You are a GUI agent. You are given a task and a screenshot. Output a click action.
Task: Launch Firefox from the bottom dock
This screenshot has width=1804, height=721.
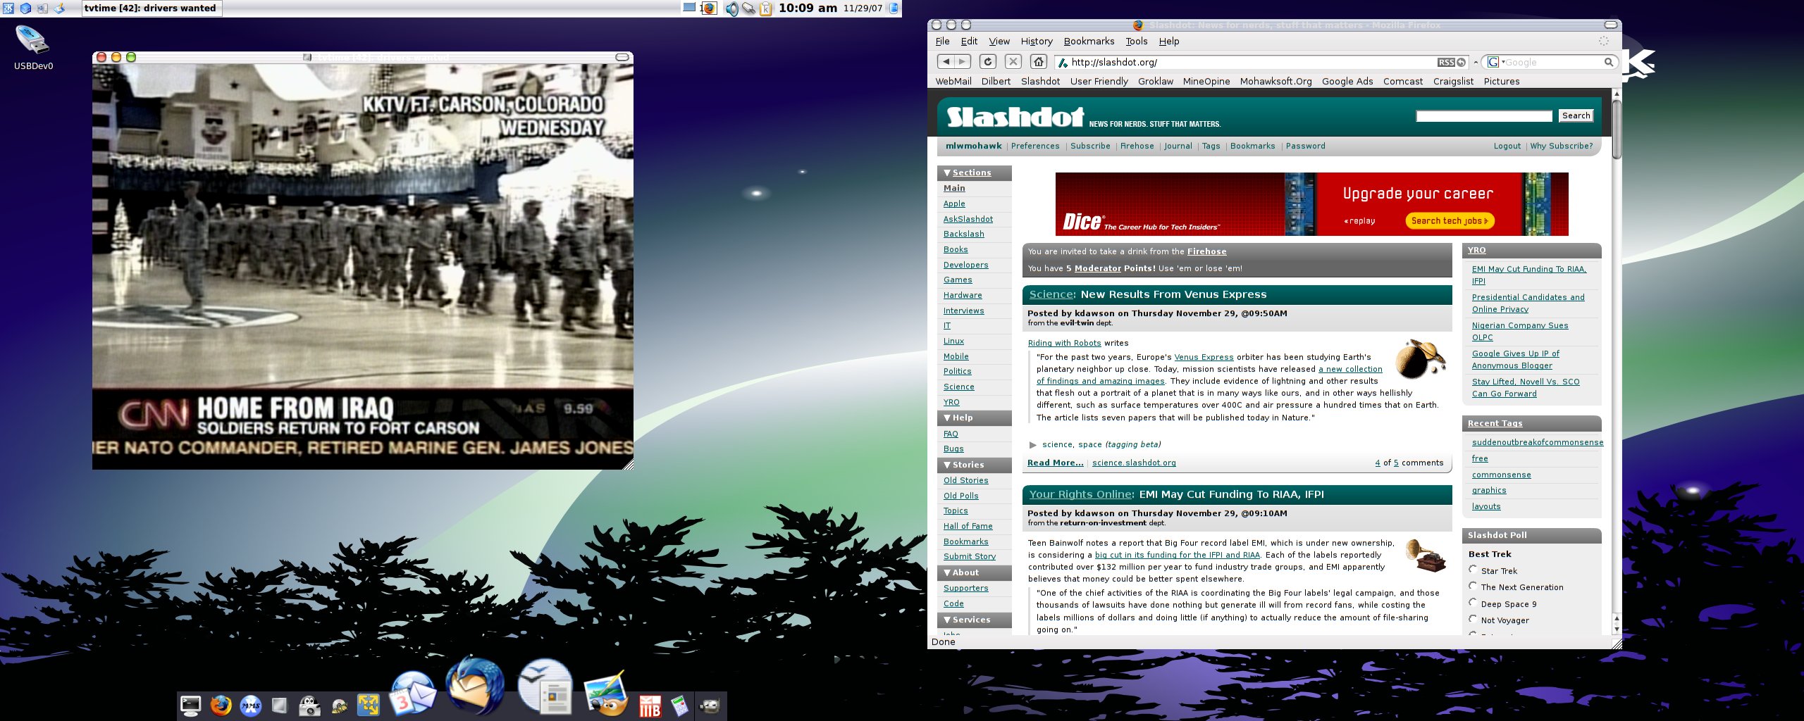click(221, 705)
